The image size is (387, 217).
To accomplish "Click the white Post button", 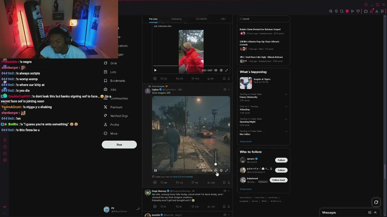I will [x=119, y=145].
